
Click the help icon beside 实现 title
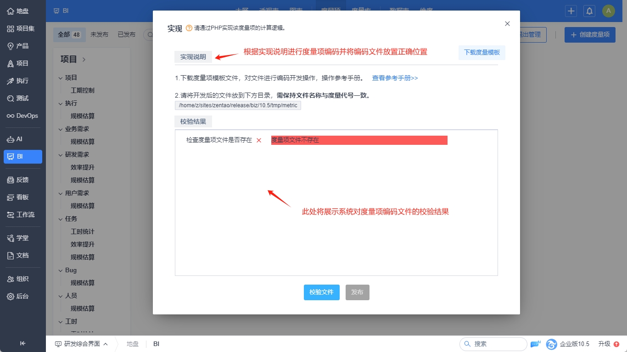tap(189, 28)
